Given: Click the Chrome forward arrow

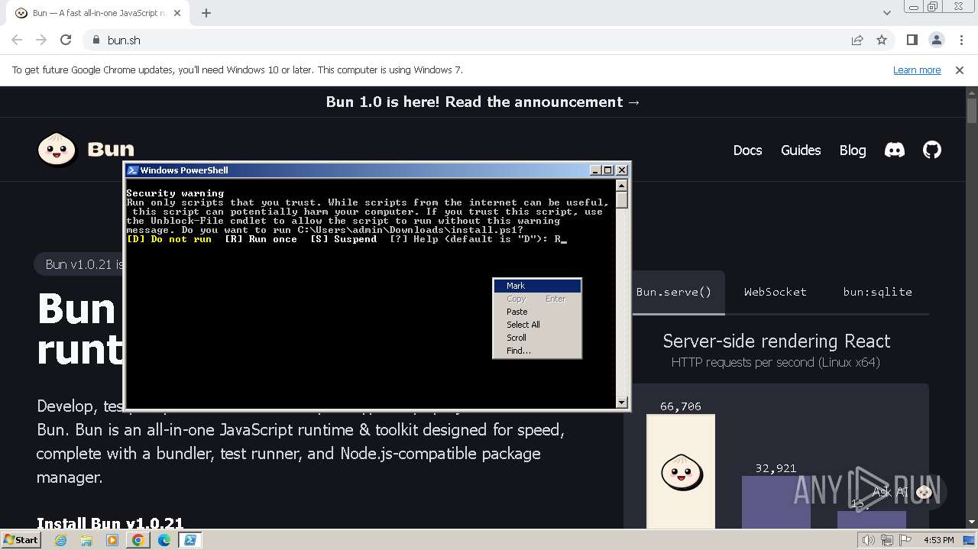Looking at the screenshot, I should (x=41, y=40).
